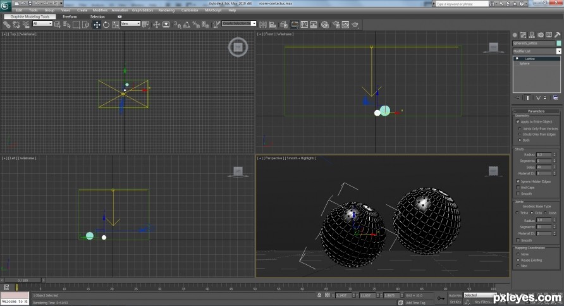Open the quick access toolbar dropdown arrow
This screenshot has width=564, height=306.
coord(61,3)
